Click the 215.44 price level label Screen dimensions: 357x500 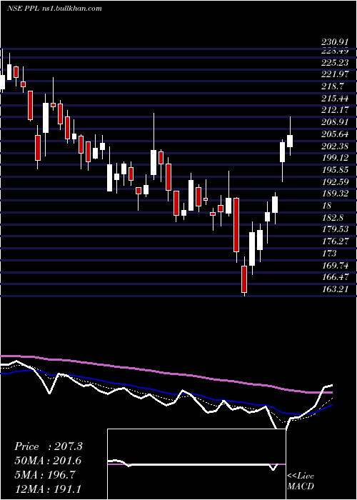click(335, 99)
